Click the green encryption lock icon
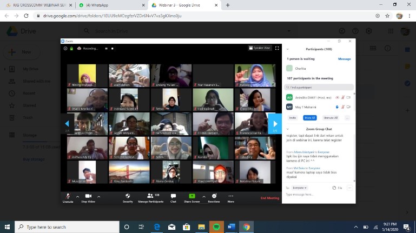Viewport: 416px width, 233px height. click(x=71, y=48)
